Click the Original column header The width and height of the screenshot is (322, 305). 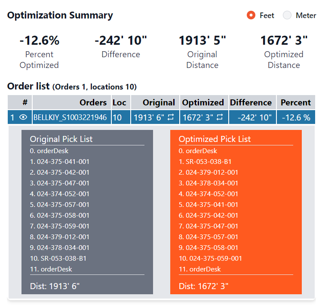(159, 102)
